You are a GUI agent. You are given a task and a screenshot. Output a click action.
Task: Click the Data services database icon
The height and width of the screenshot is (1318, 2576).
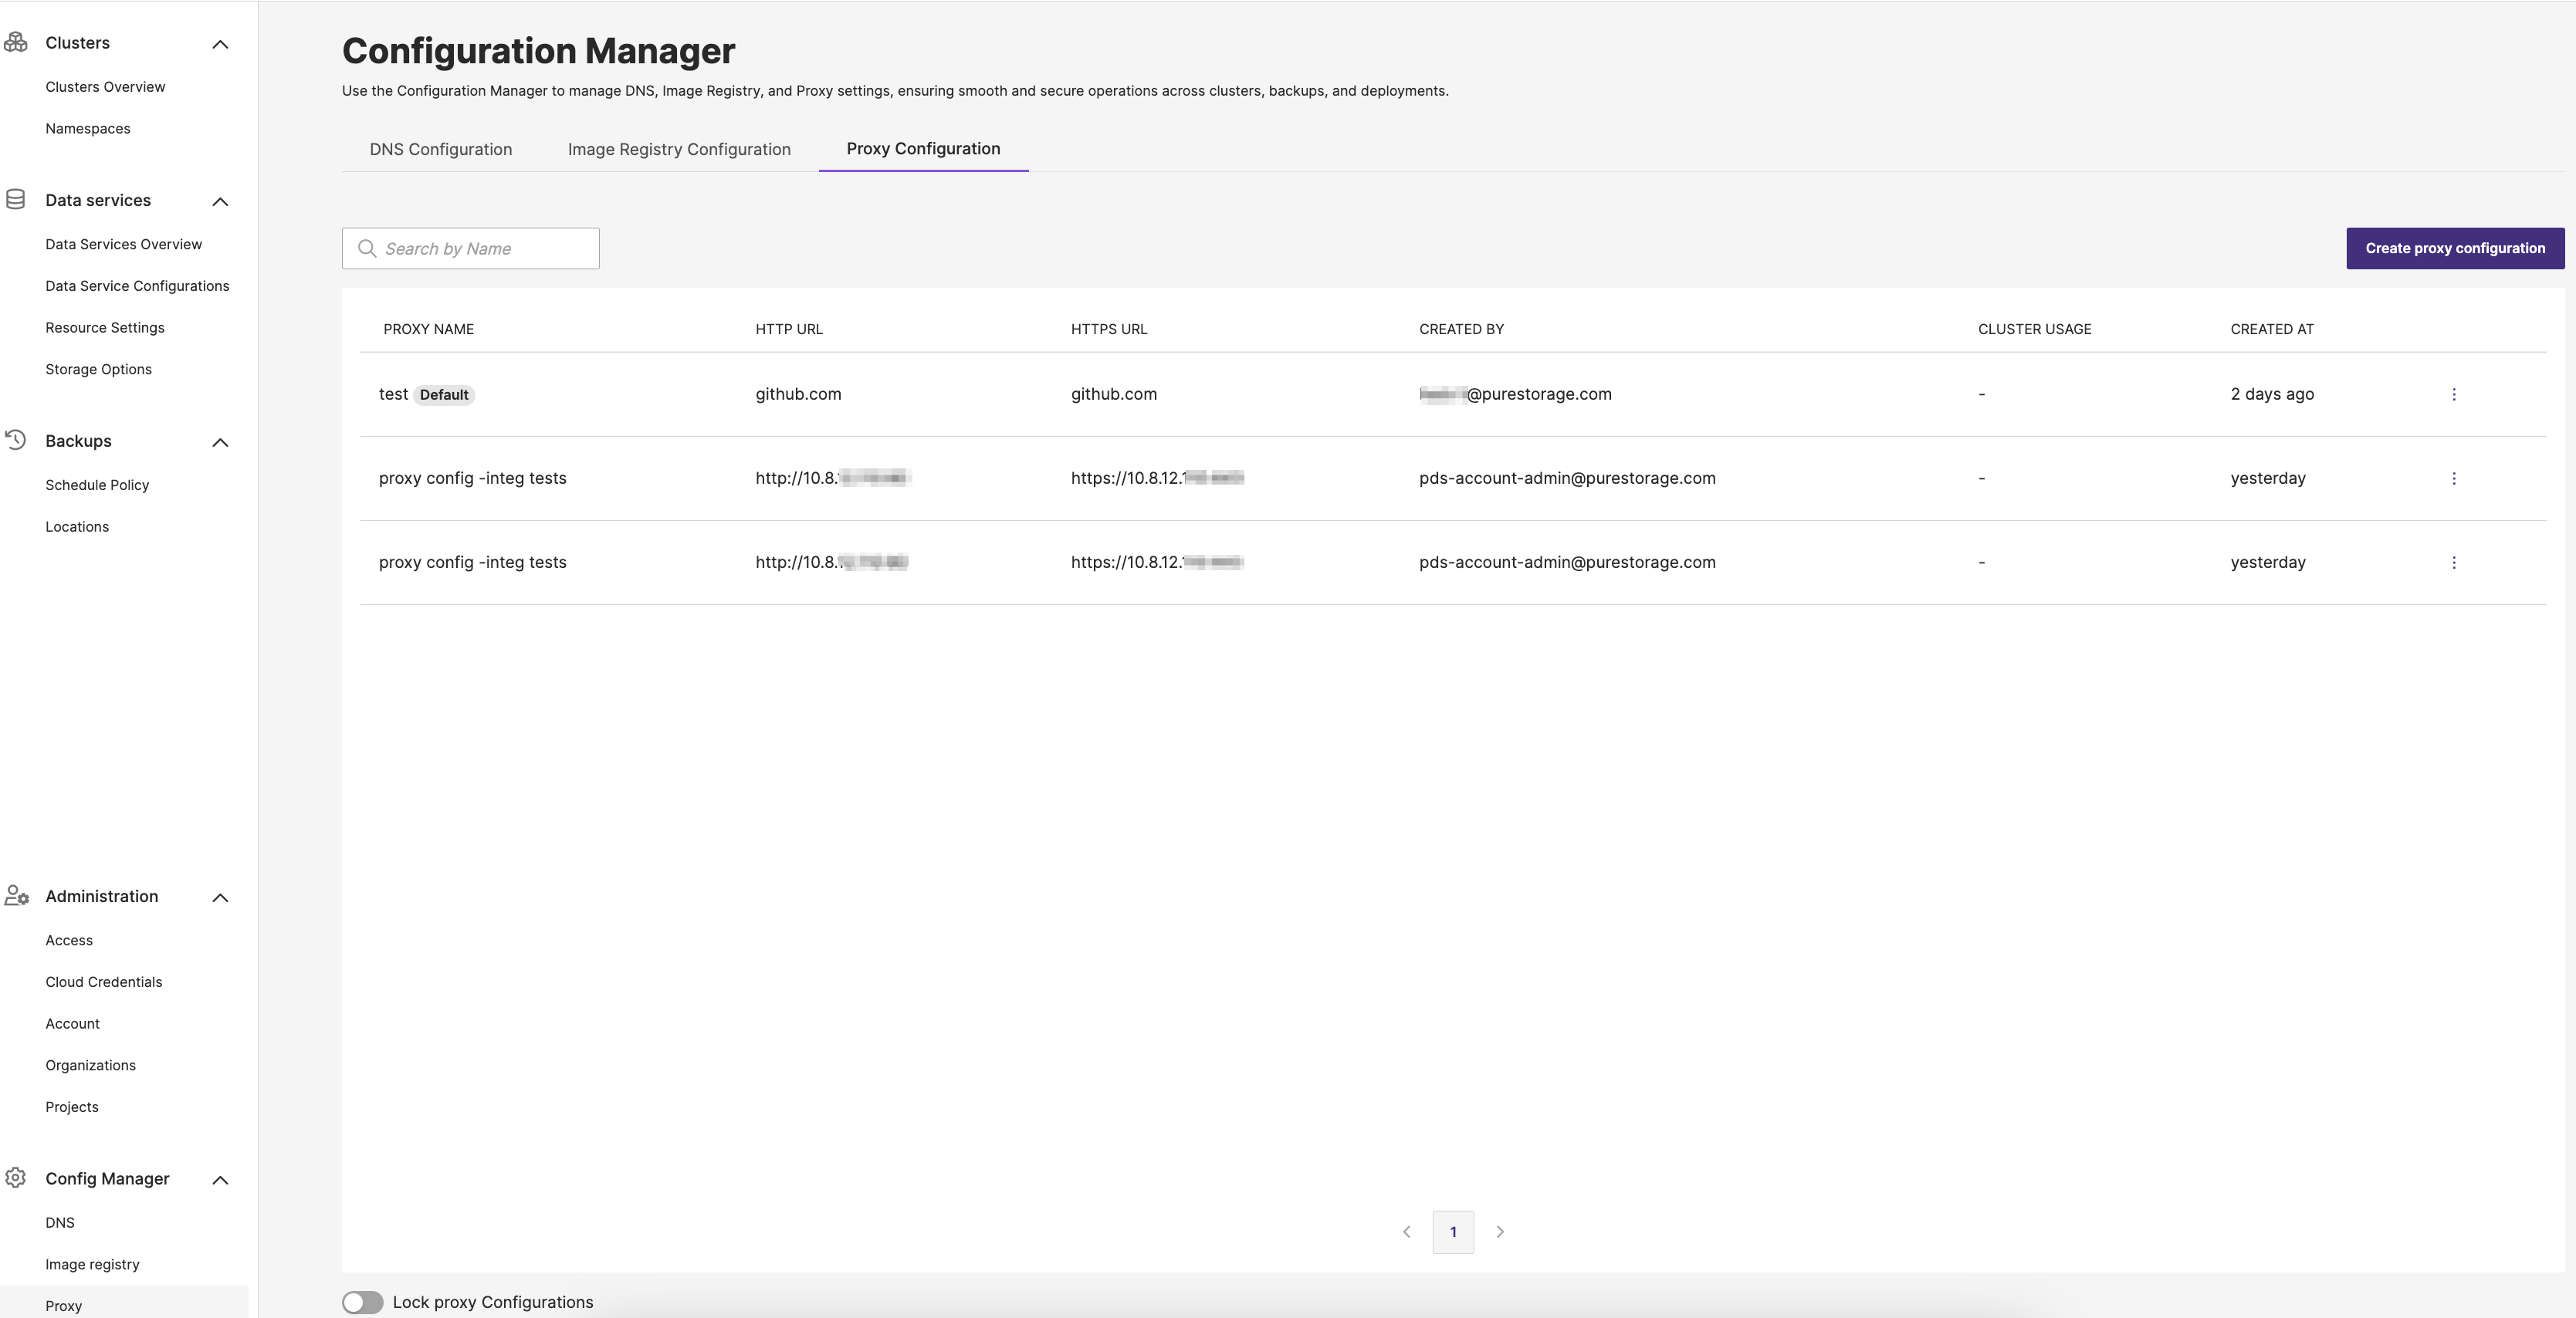click(x=15, y=200)
